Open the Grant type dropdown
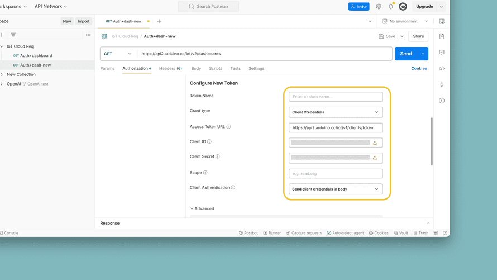This screenshot has height=280, width=497. [x=336, y=112]
